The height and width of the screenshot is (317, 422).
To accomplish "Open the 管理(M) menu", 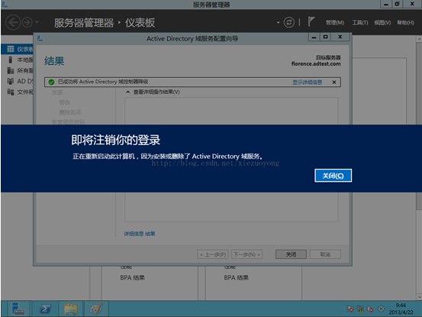I will (x=335, y=23).
